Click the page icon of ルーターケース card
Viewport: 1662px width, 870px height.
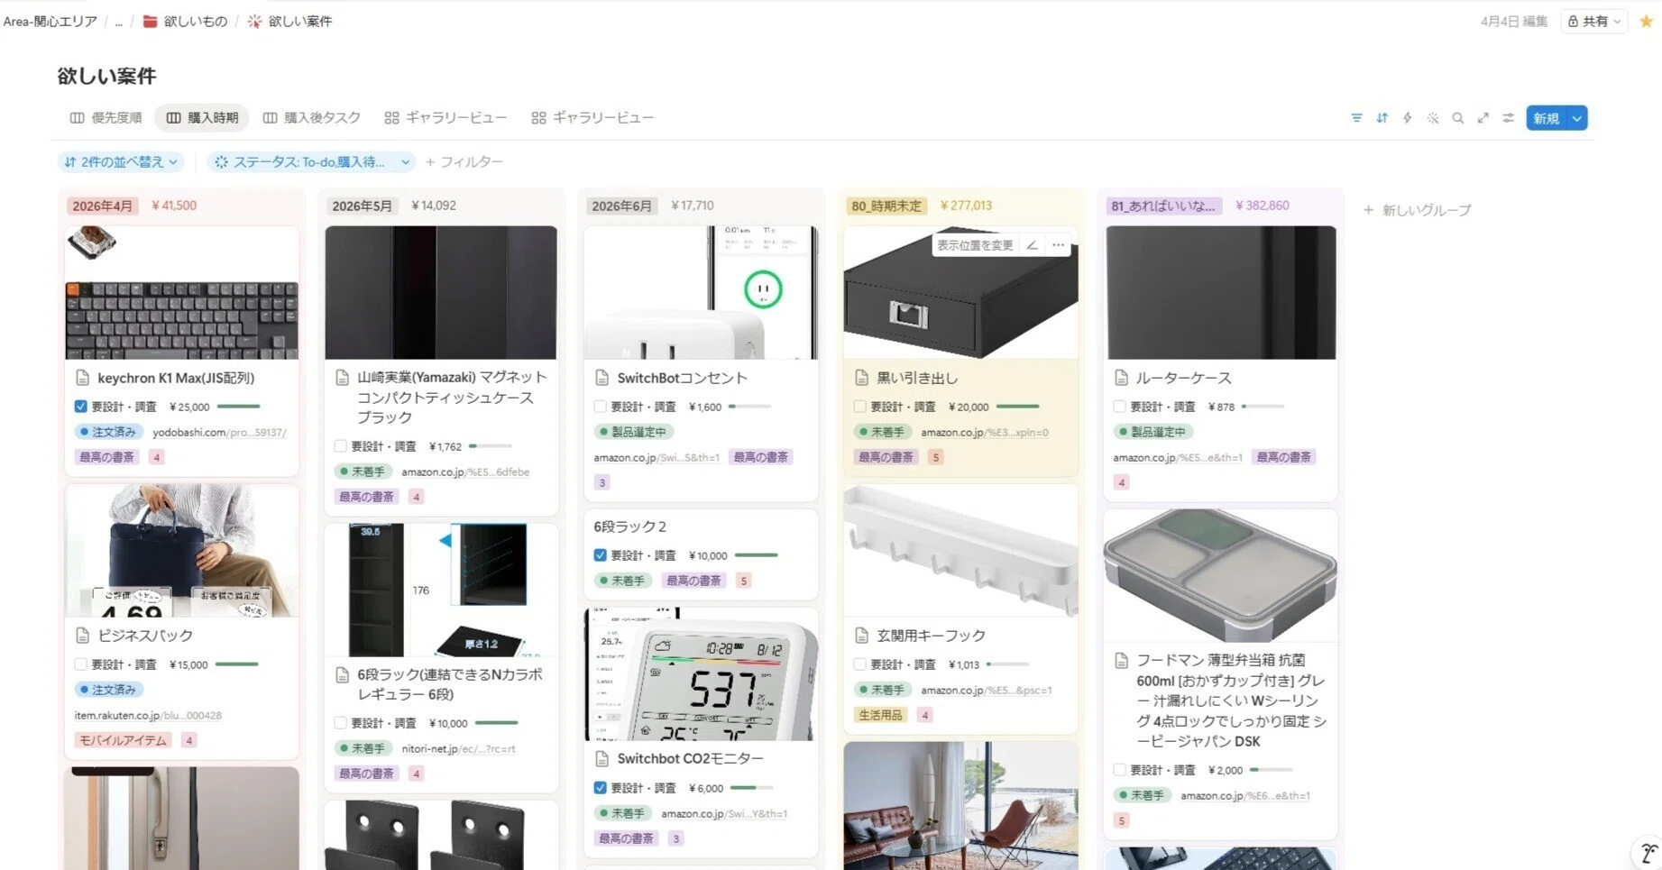coord(1121,378)
